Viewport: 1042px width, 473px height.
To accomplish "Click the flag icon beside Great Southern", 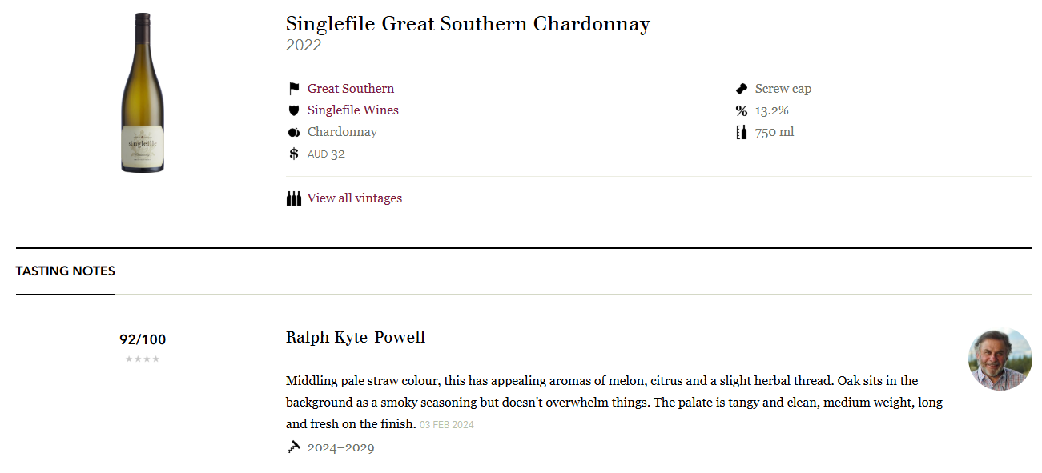I will click(294, 89).
